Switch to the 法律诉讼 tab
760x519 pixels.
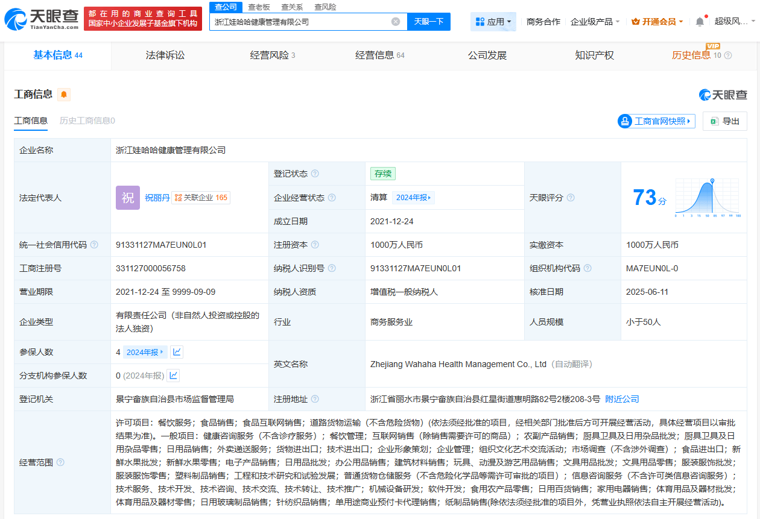coord(165,55)
